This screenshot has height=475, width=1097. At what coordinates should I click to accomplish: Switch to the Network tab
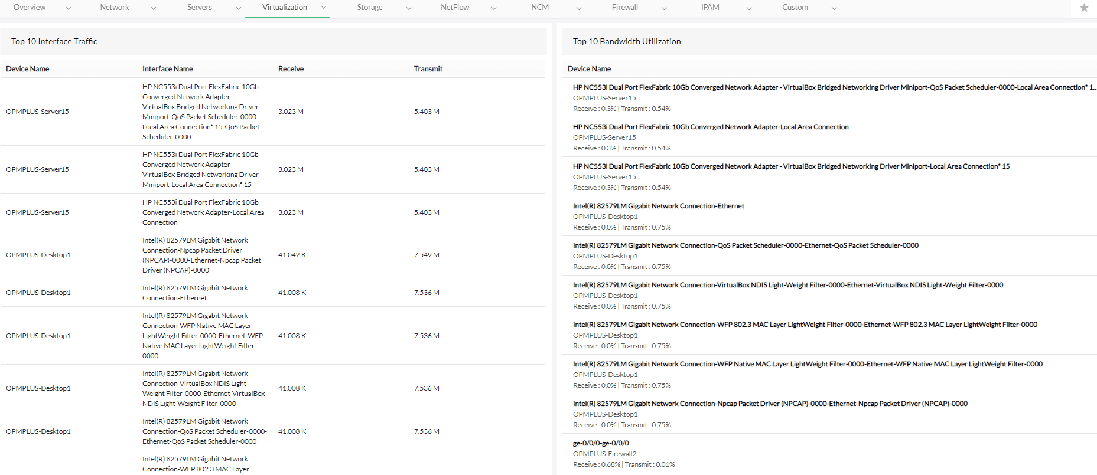(115, 8)
